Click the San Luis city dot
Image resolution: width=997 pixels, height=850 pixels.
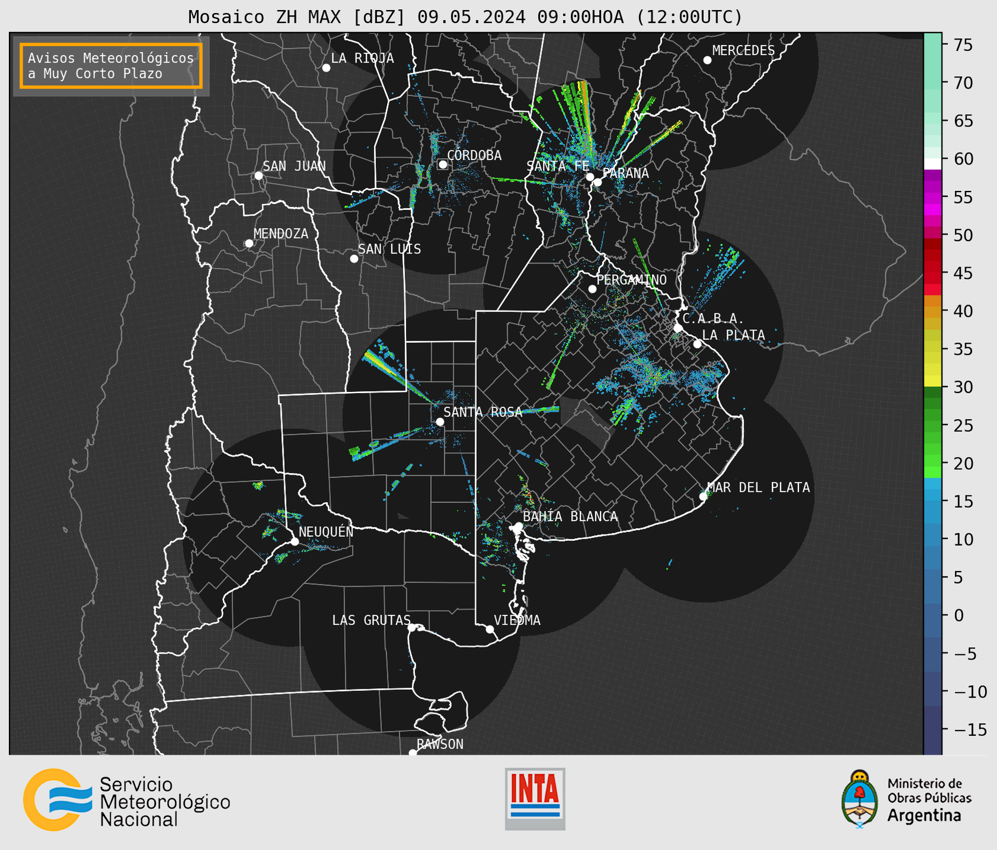pyautogui.click(x=354, y=259)
